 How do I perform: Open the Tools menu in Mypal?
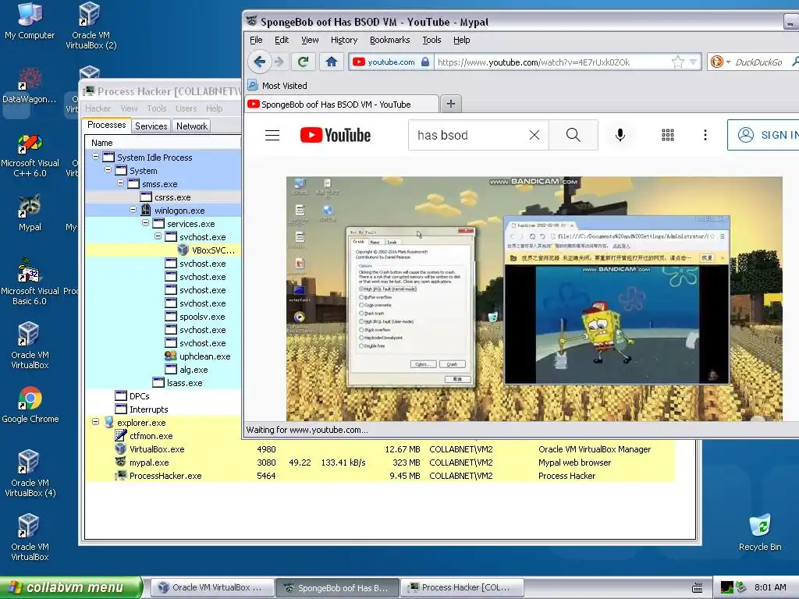point(431,40)
